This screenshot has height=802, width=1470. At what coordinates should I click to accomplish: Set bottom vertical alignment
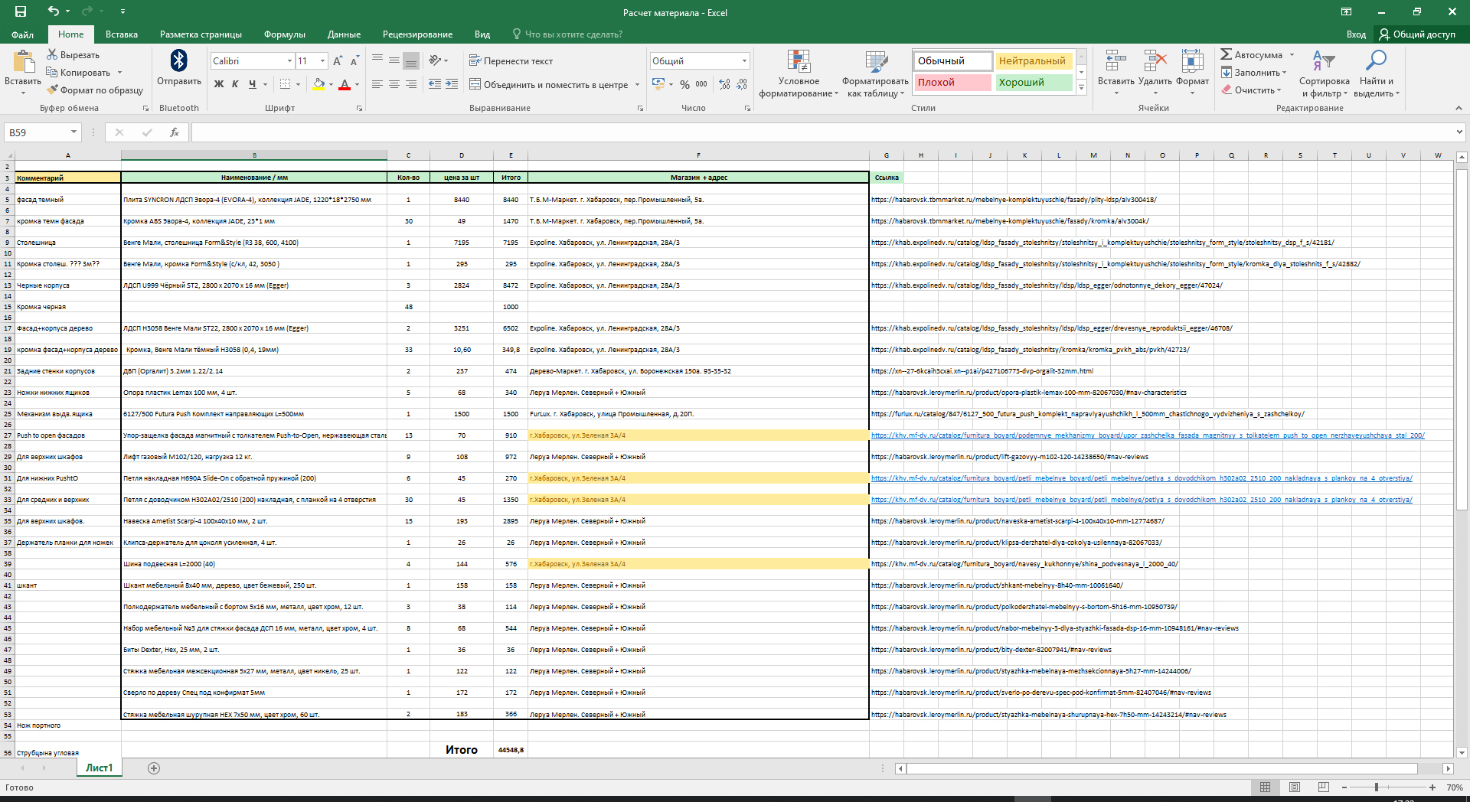pyautogui.click(x=411, y=60)
